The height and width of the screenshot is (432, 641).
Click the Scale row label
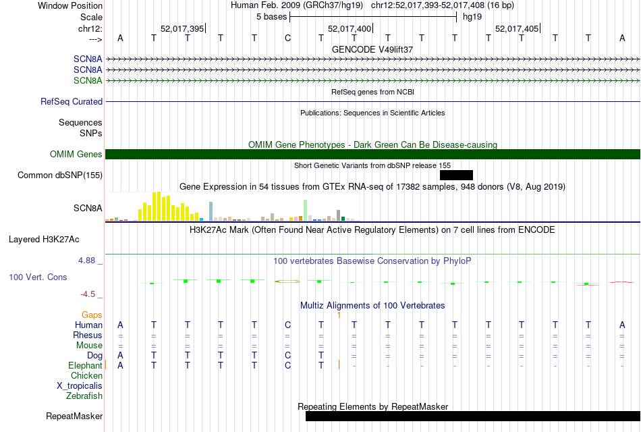click(x=92, y=17)
